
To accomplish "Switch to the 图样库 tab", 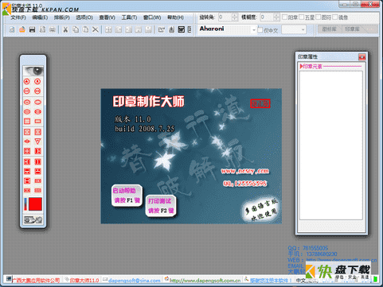I will click(x=330, y=29).
